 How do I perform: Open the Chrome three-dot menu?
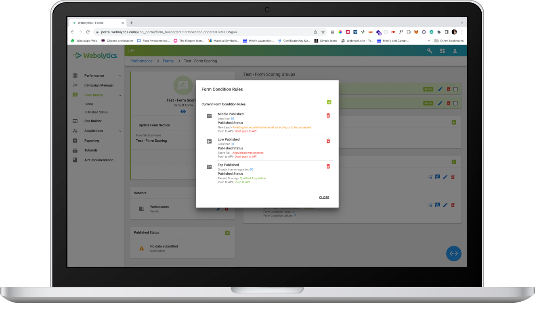462,32
